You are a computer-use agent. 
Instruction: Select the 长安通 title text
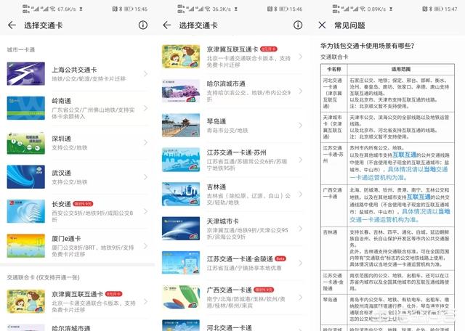coord(61,204)
